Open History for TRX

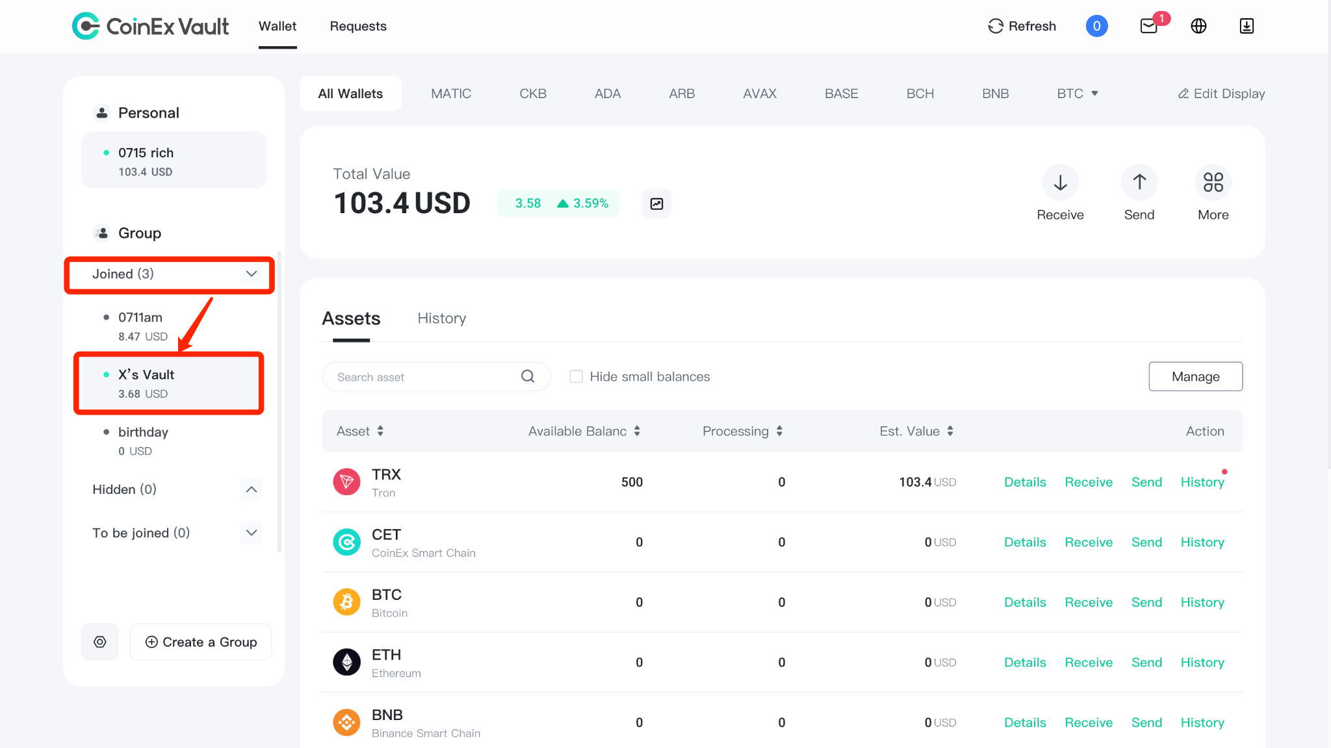[1202, 482]
